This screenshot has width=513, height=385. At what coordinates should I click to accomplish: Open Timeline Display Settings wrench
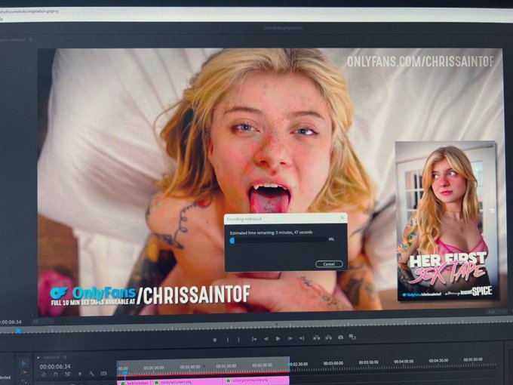click(x=91, y=374)
